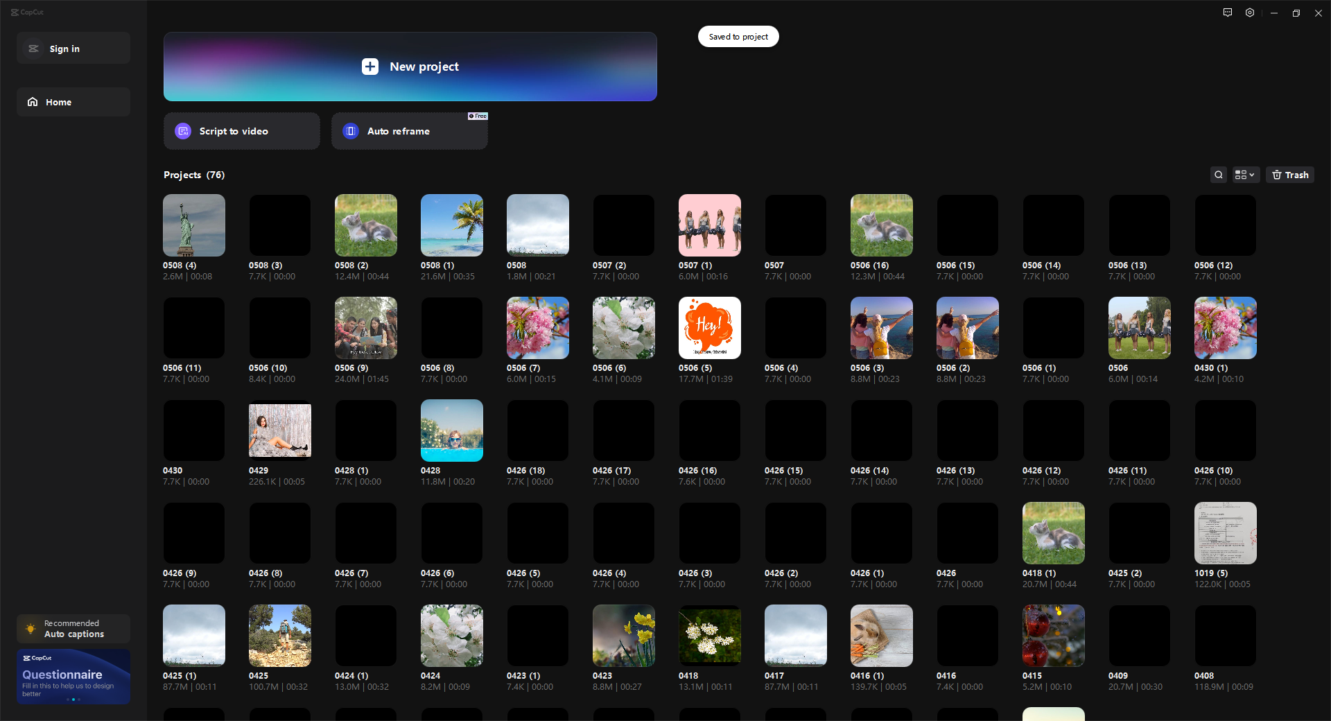The width and height of the screenshot is (1331, 721).
Task: Select Home in the left sidebar
Action: pos(73,102)
